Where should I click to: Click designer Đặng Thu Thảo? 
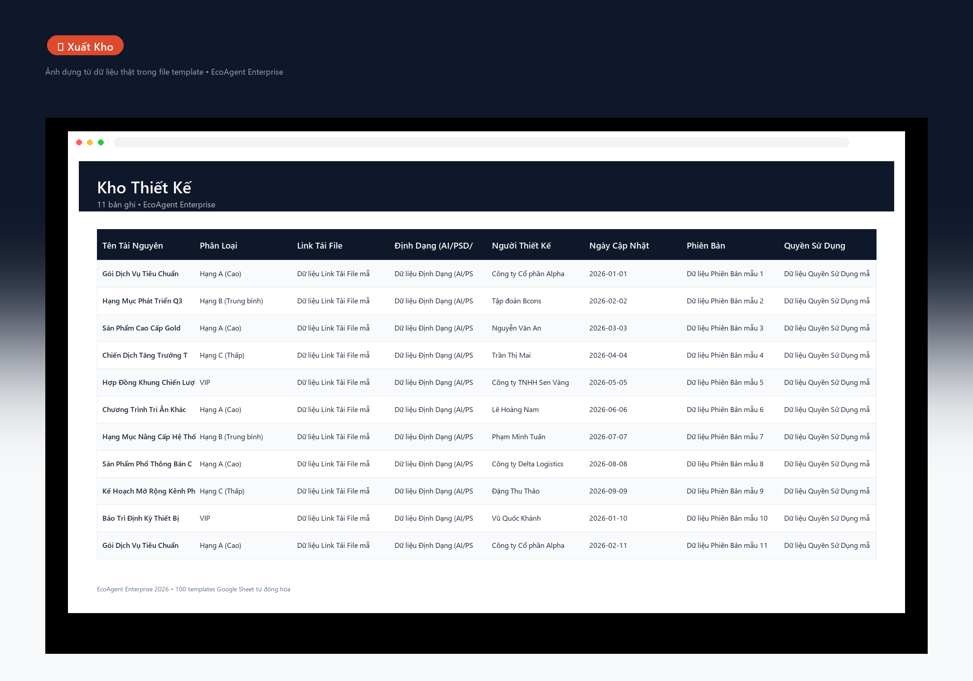pos(515,491)
